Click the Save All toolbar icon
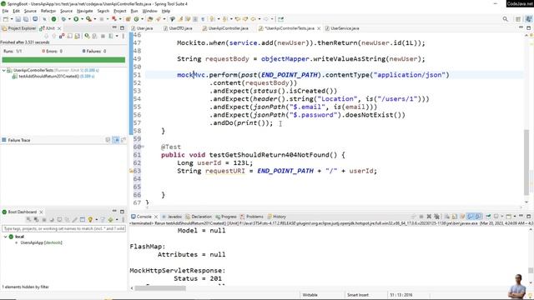 pos(26,19)
